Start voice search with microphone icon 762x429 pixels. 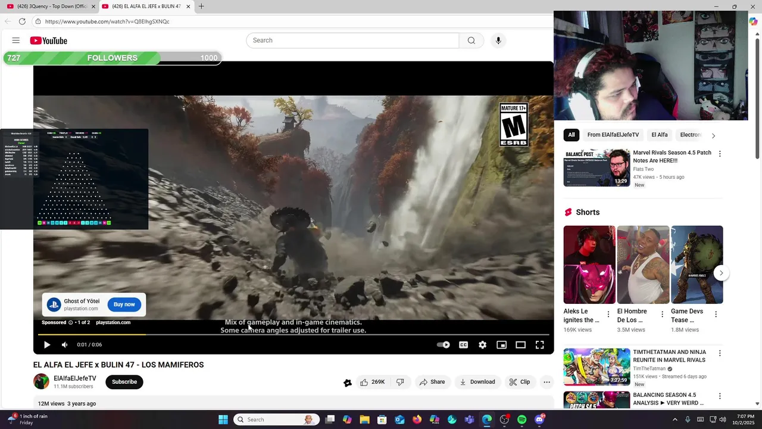(x=498, y=41)
